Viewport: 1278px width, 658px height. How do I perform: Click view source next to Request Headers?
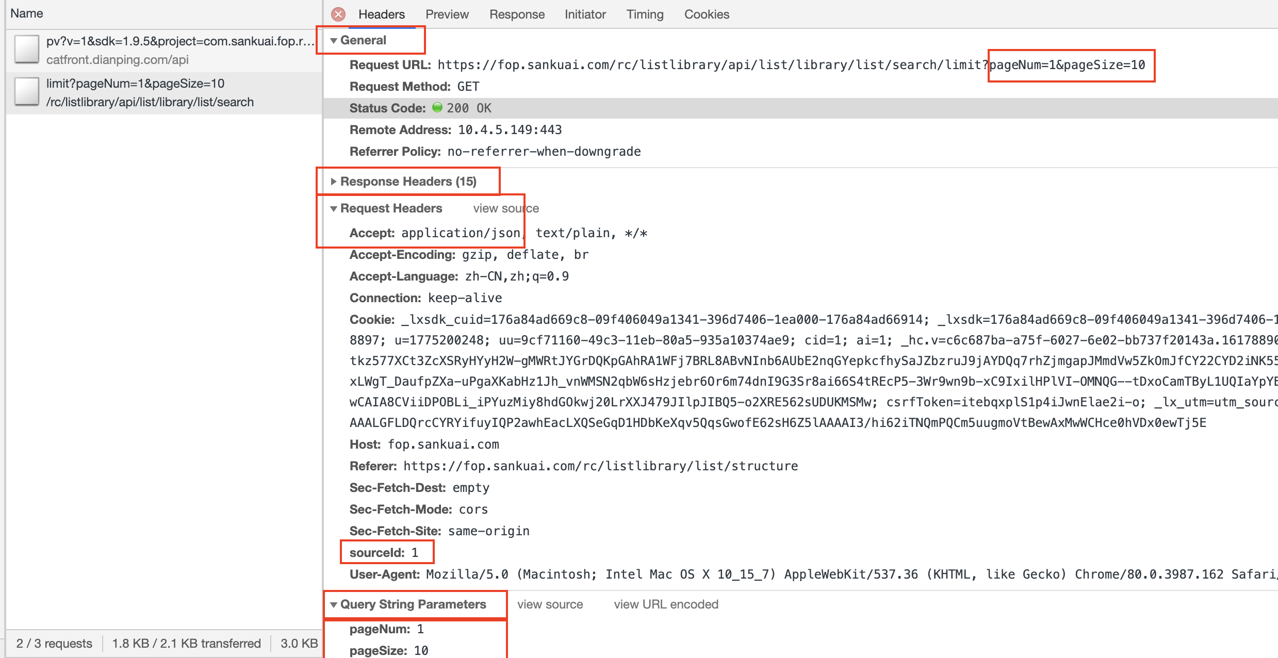click(x=506, y=208)
